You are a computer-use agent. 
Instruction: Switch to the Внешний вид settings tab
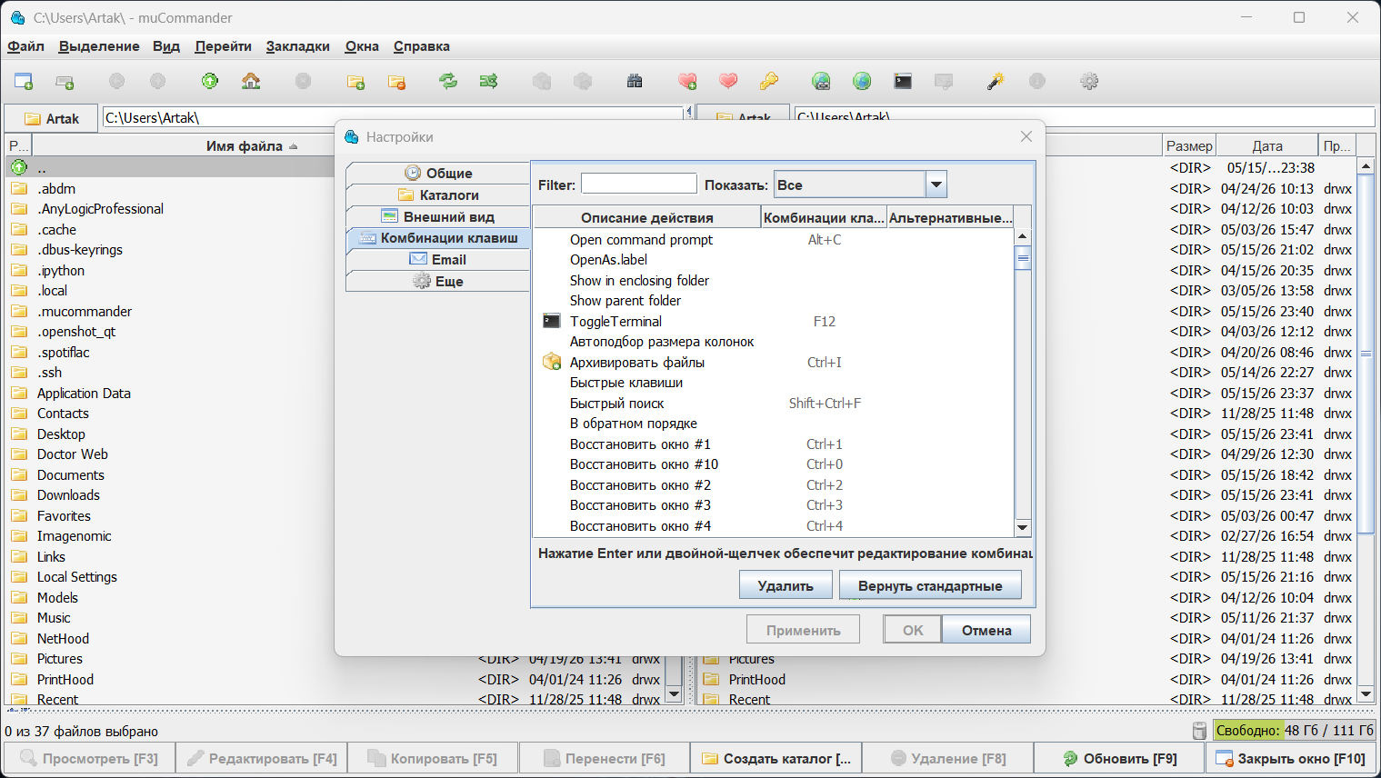438,216
